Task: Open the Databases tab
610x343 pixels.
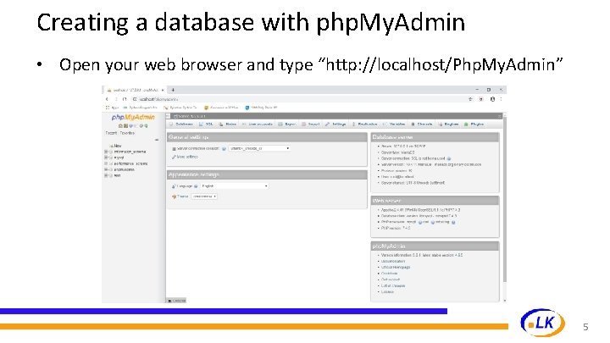Action: (181, 124)
